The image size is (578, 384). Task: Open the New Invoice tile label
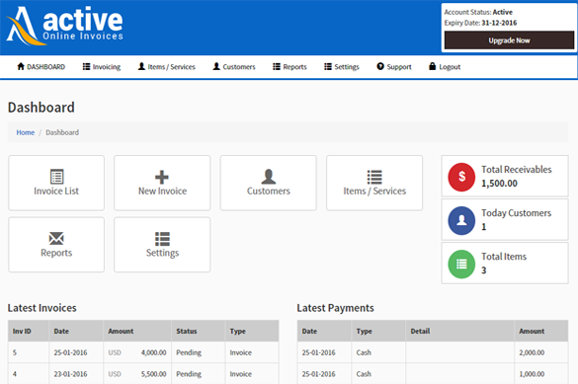(163, 192)
